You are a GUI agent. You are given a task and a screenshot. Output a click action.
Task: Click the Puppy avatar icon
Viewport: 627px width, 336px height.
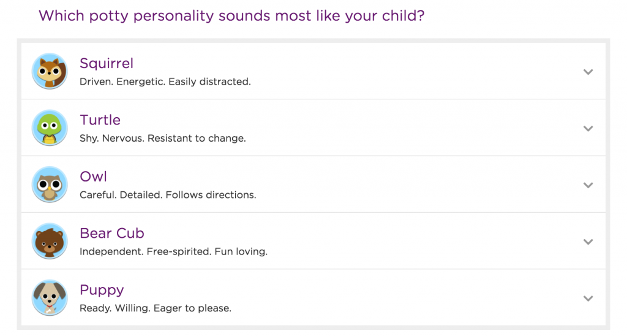pyautogui.click(x=50, y=298)
